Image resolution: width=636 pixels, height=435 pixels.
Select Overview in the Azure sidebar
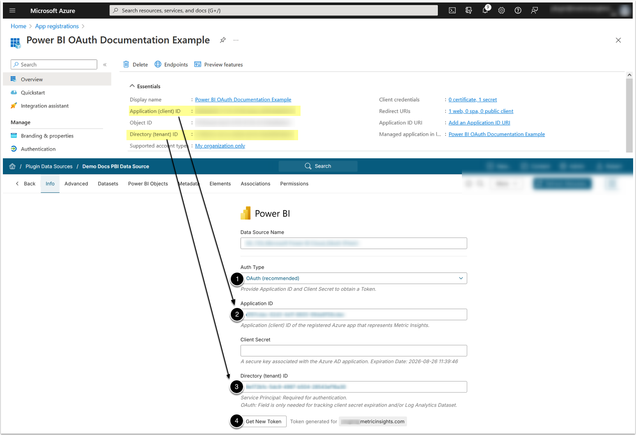57,79
